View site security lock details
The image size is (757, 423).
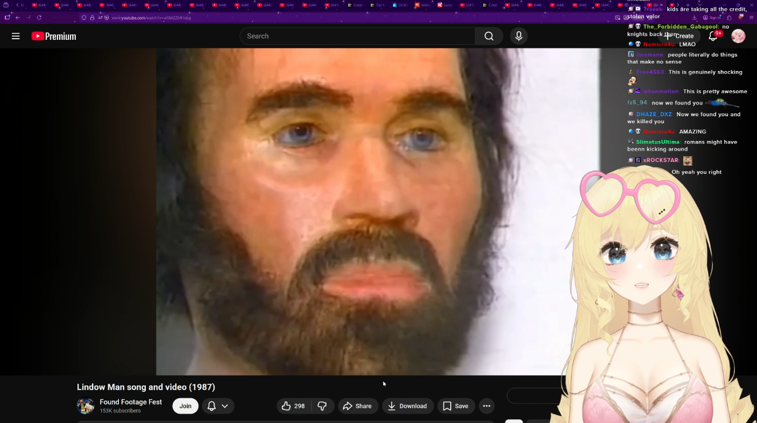92,18
